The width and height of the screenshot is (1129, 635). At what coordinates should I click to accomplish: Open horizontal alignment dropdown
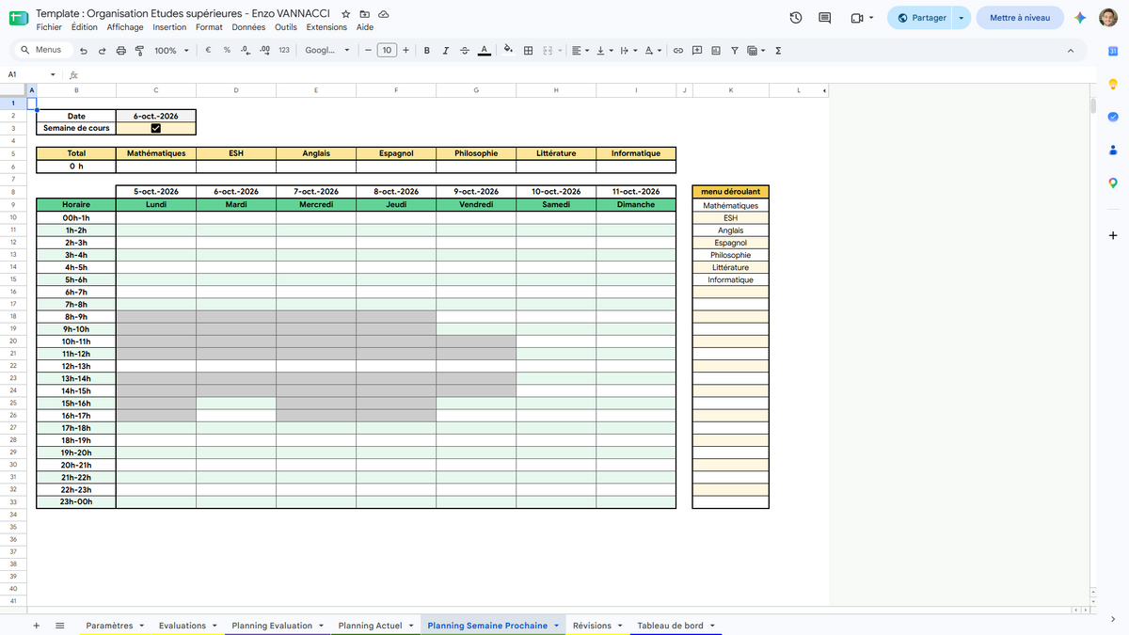click(580, 51)
